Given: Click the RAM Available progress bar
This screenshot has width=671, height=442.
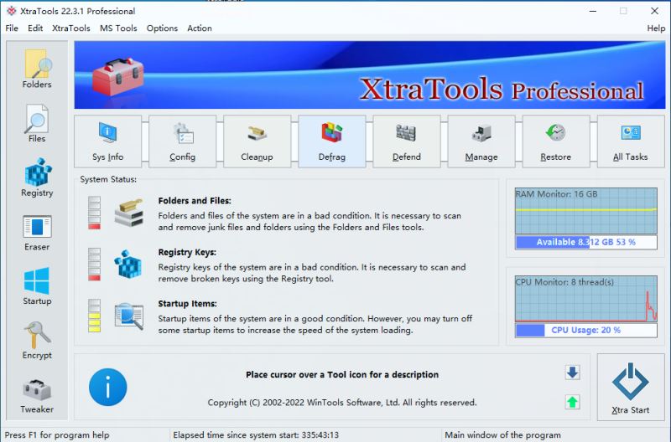Looking at the screenshot, I should [585, 242].
